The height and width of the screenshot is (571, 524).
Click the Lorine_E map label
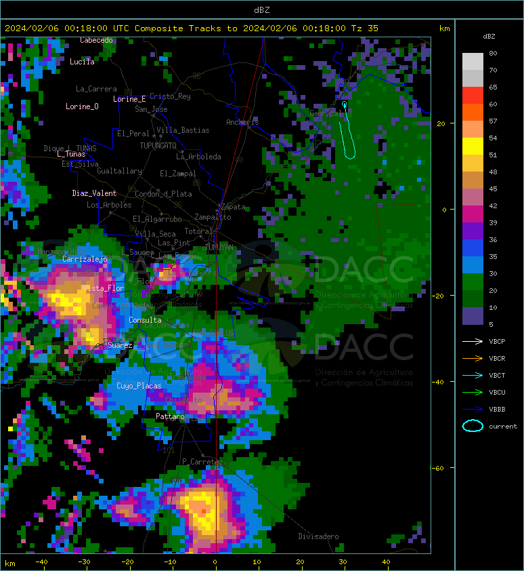coord(129,99)
